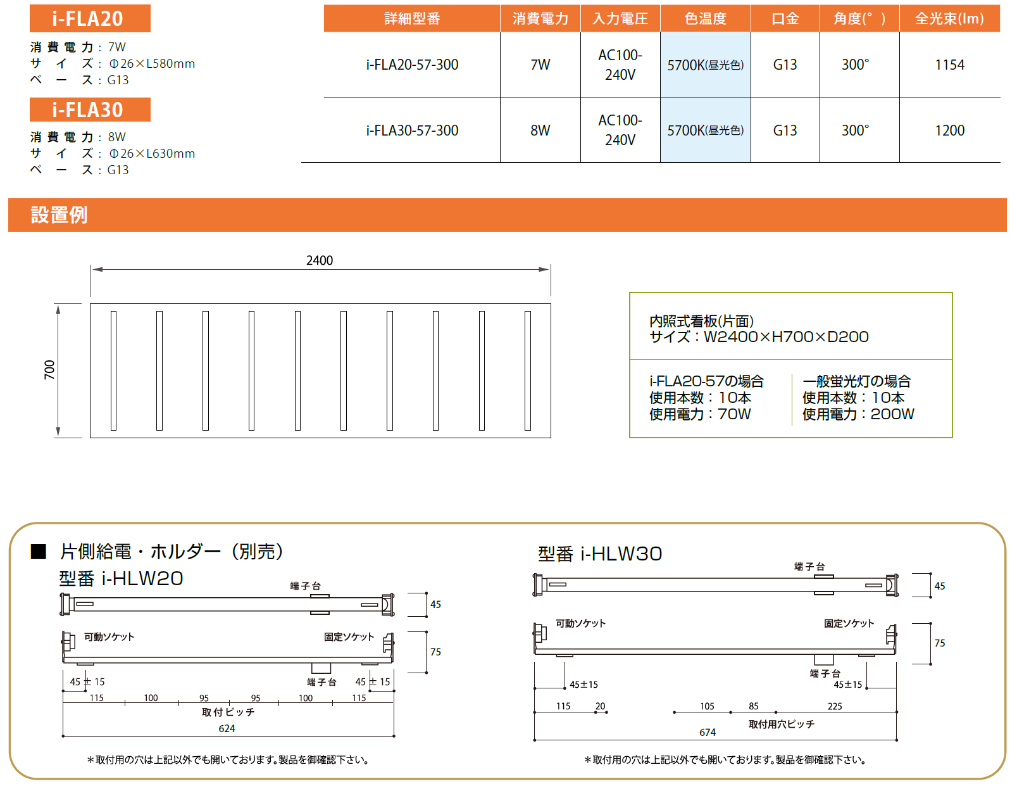
Task: Click model number i-FLA30-57-300 cell
Action: (x=412, y=130)
